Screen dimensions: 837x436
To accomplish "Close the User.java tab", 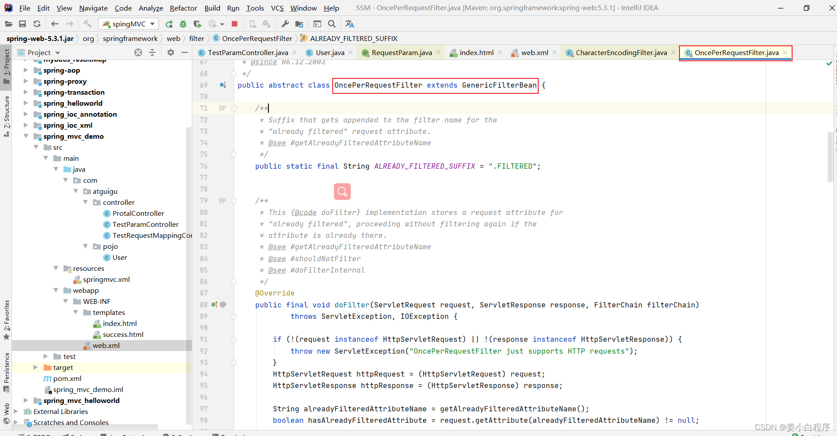I will tap(350, 52).
